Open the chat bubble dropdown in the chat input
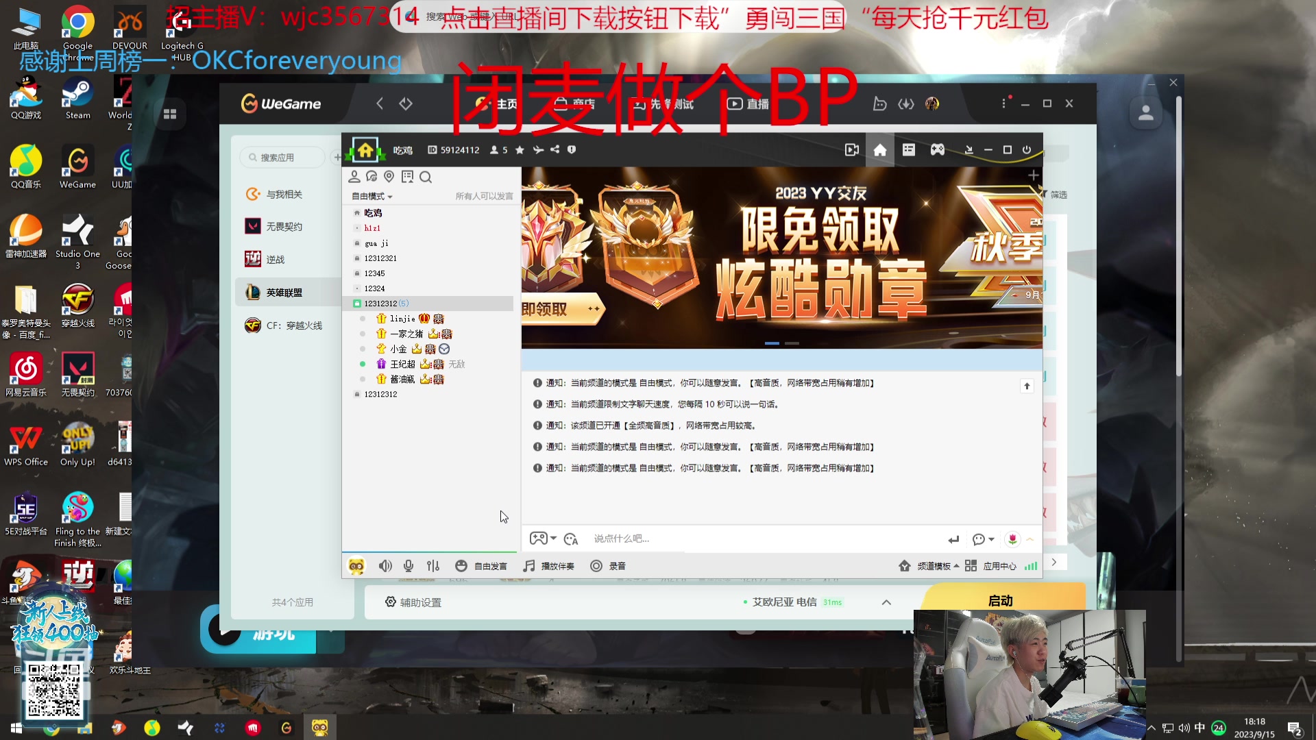1316x740 pixels. click(x=983, y=539)
